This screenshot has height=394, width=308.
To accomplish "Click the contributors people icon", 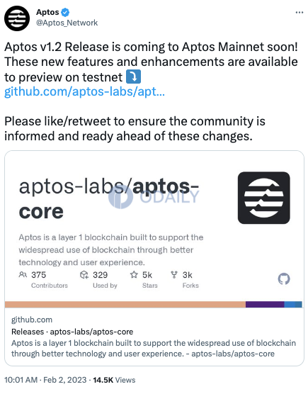I will point(23,275).
